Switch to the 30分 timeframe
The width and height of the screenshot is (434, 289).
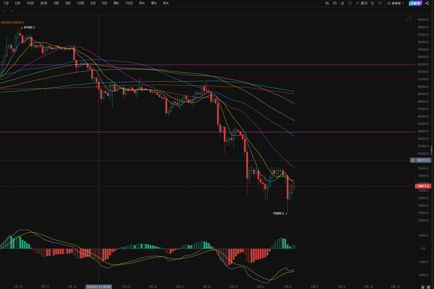[x=44, y=3]
